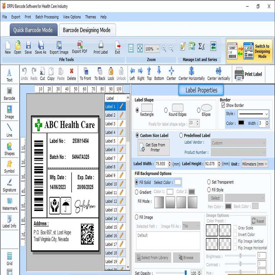Select Predefined Label radio button

click(x=181, y=135)
